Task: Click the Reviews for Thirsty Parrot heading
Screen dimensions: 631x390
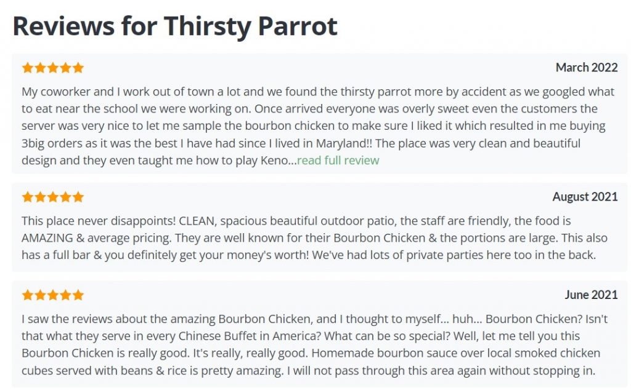Action: [175, 26]
